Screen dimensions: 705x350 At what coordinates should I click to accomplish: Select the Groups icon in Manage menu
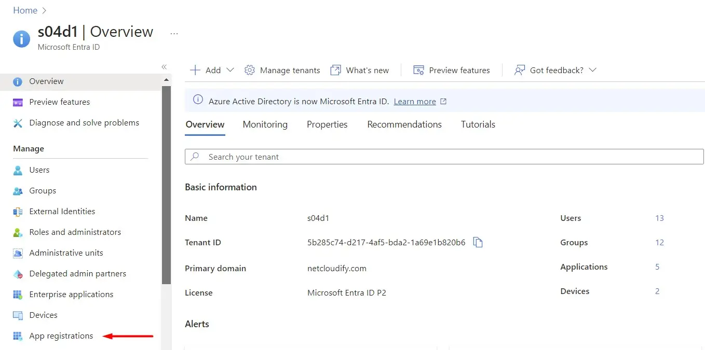[x=18, y=191]
